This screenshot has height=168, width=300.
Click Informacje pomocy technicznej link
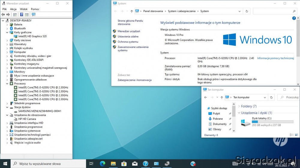tap(275, 58)
